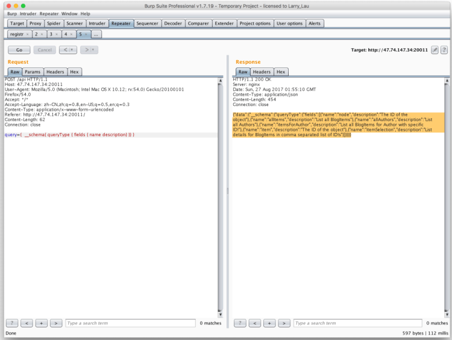Open Repeater help question mark icon
Screen dimensions: 452x340
444,50
